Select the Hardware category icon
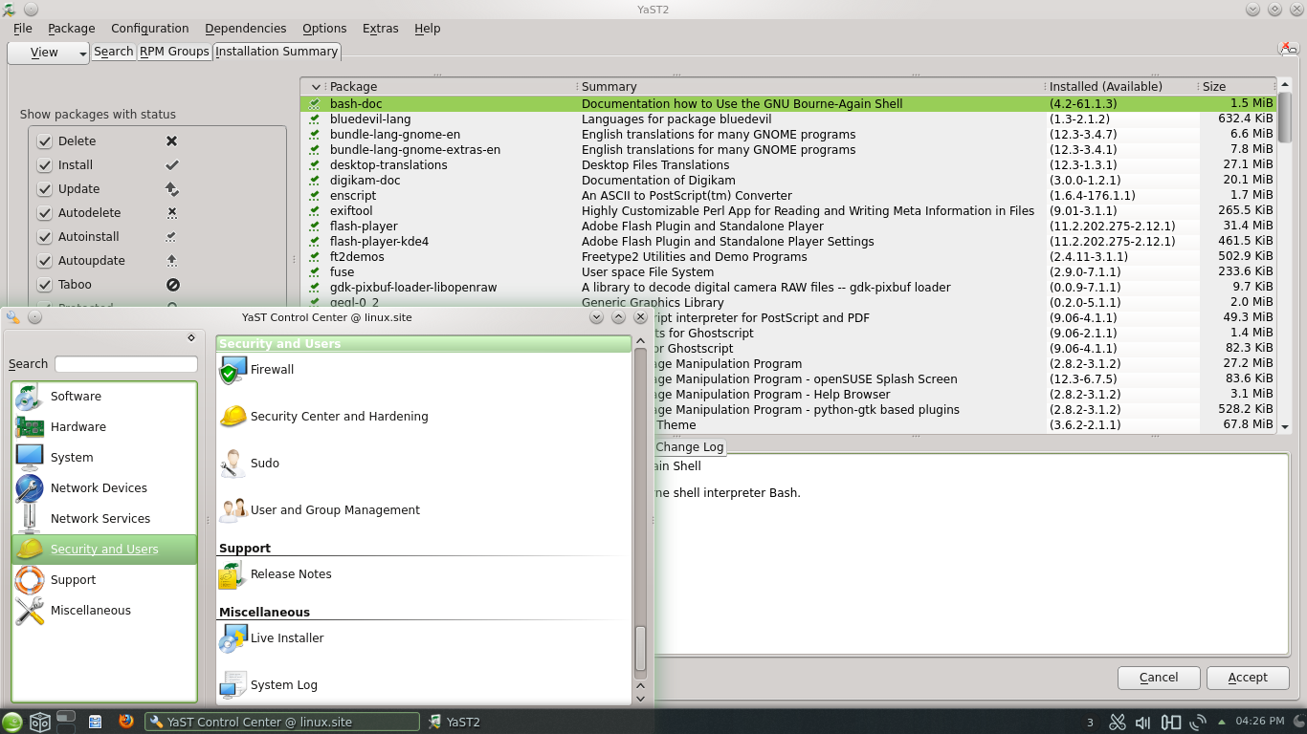Screen dimensions: 1307x734 30,427
